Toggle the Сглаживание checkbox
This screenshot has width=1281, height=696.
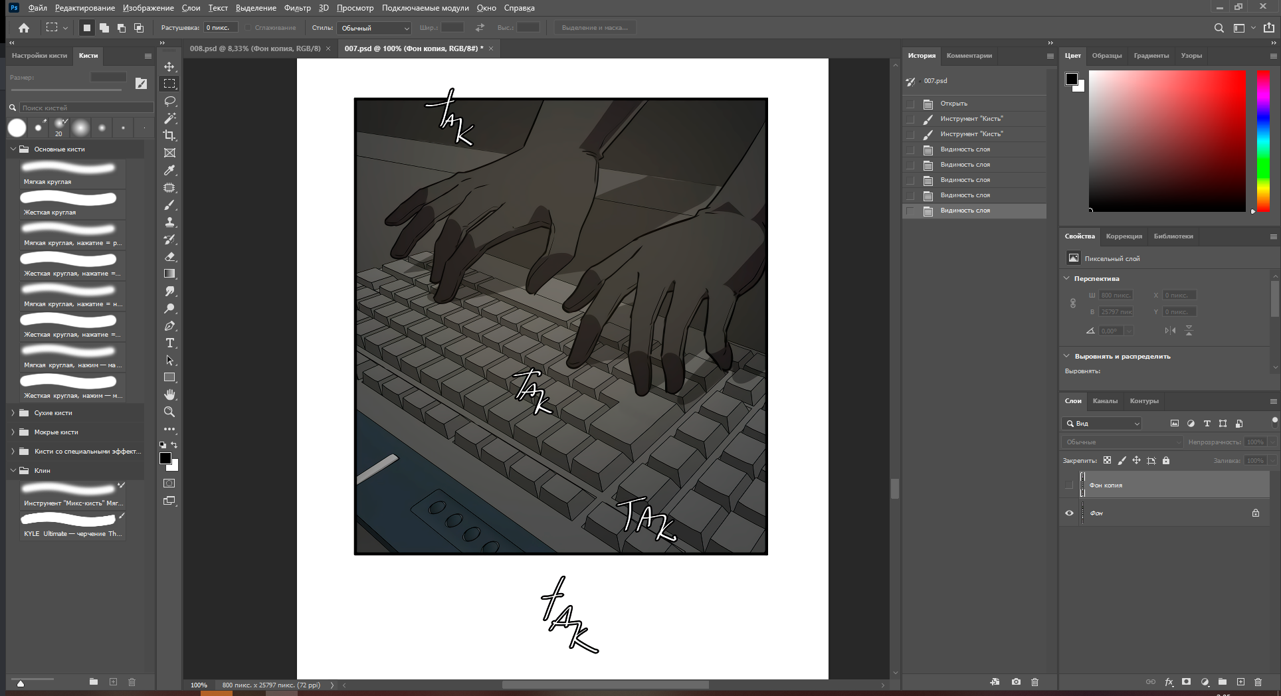click(x=248, y=28)
